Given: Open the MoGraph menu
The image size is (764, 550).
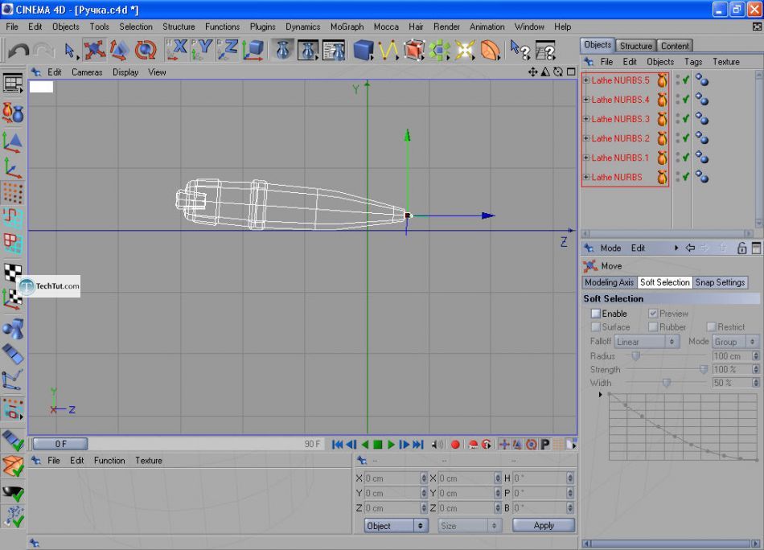Looking at the screenshot, I should (347, 27).
